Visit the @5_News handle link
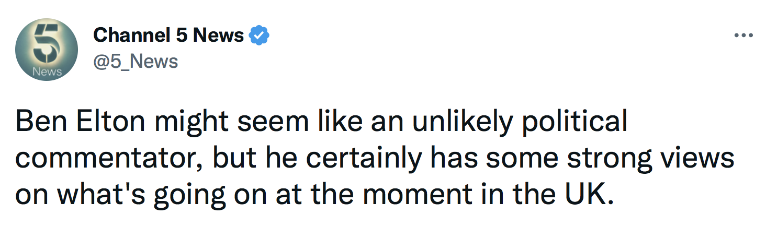This screenshot has width=766, height=238. (x=136, y=62)
